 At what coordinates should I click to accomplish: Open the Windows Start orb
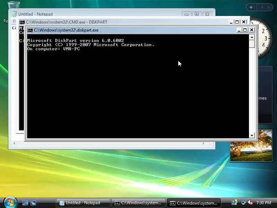(10, 203)
